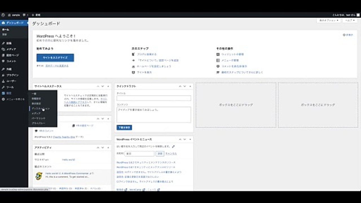The image size is (361, 203).
Task: Click the commenter avatar thumbnail
Action: [39, 176]
